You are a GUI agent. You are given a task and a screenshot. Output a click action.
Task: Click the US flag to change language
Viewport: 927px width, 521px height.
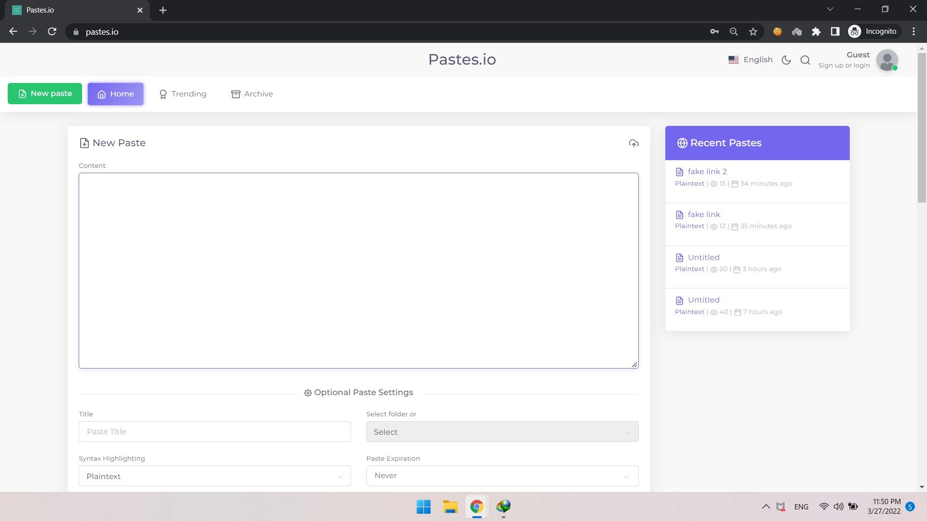point(733,60)
